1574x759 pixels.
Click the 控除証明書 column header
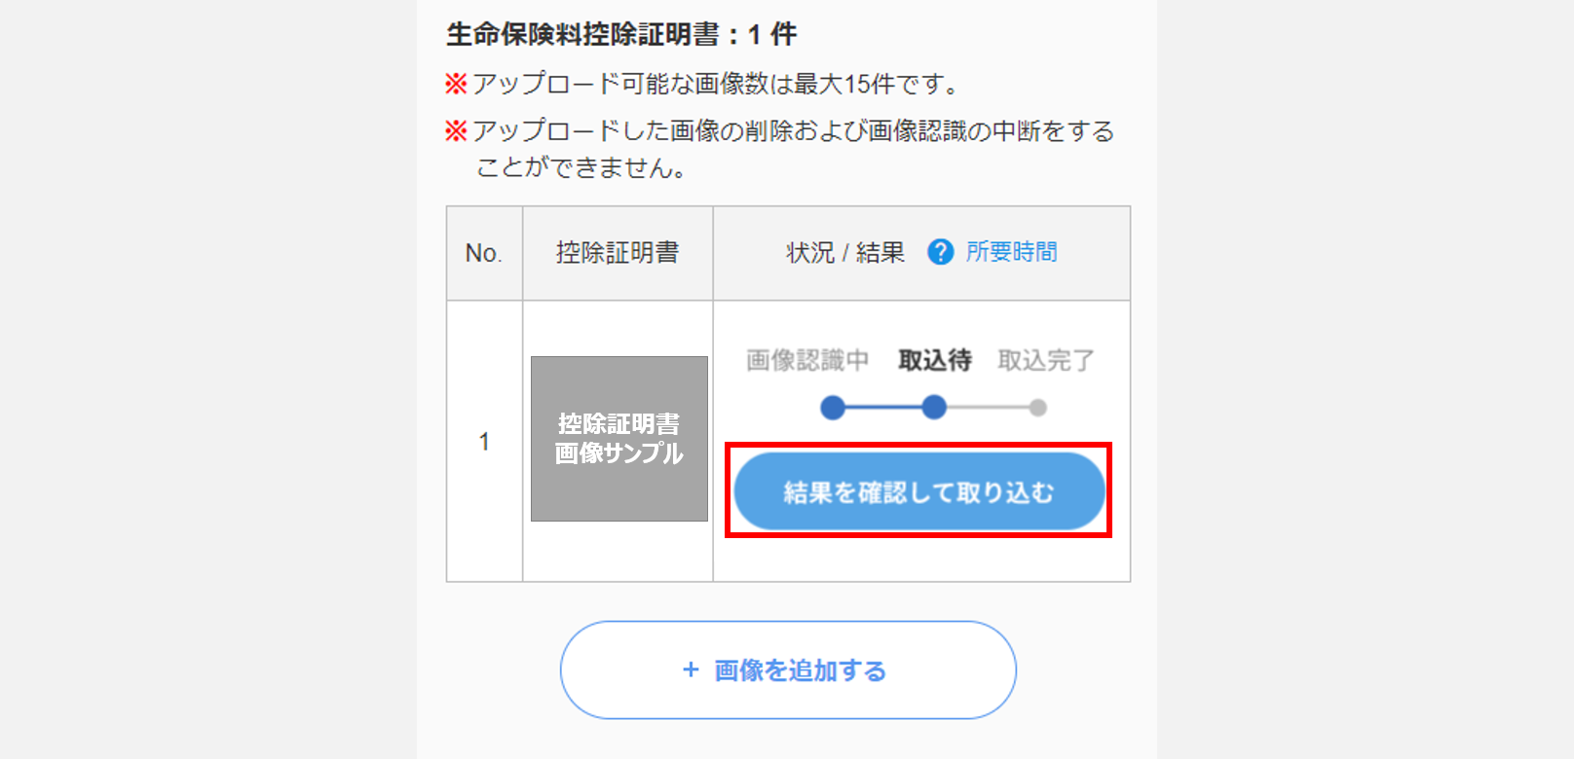[x=618, y=252]
